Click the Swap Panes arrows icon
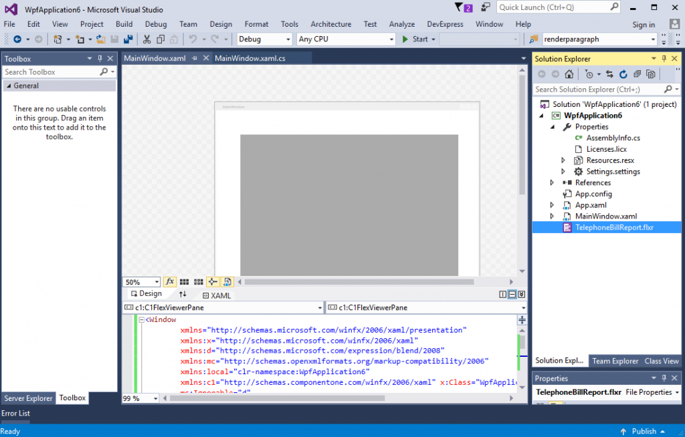The height and width of the screenshot is (437, 685). [x=183, y=294]
